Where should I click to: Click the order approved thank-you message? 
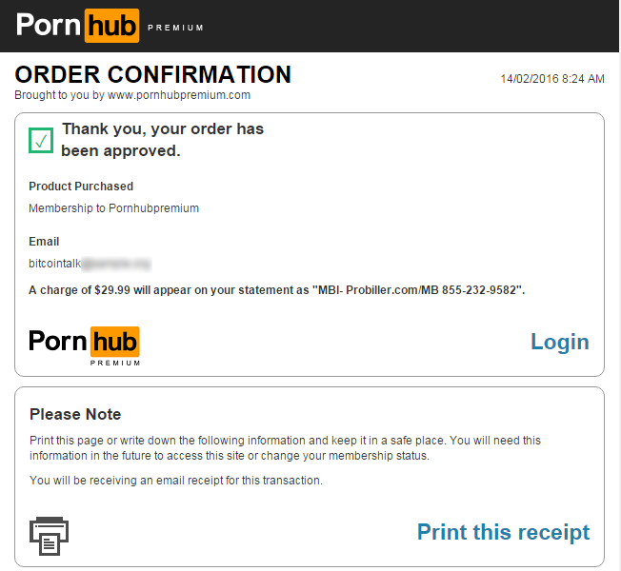point(162,140)
